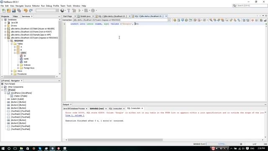Viewport: 268px width, 151px height.
Task: Click the New Project toolbar icon
Action: (x=9, y=10)
